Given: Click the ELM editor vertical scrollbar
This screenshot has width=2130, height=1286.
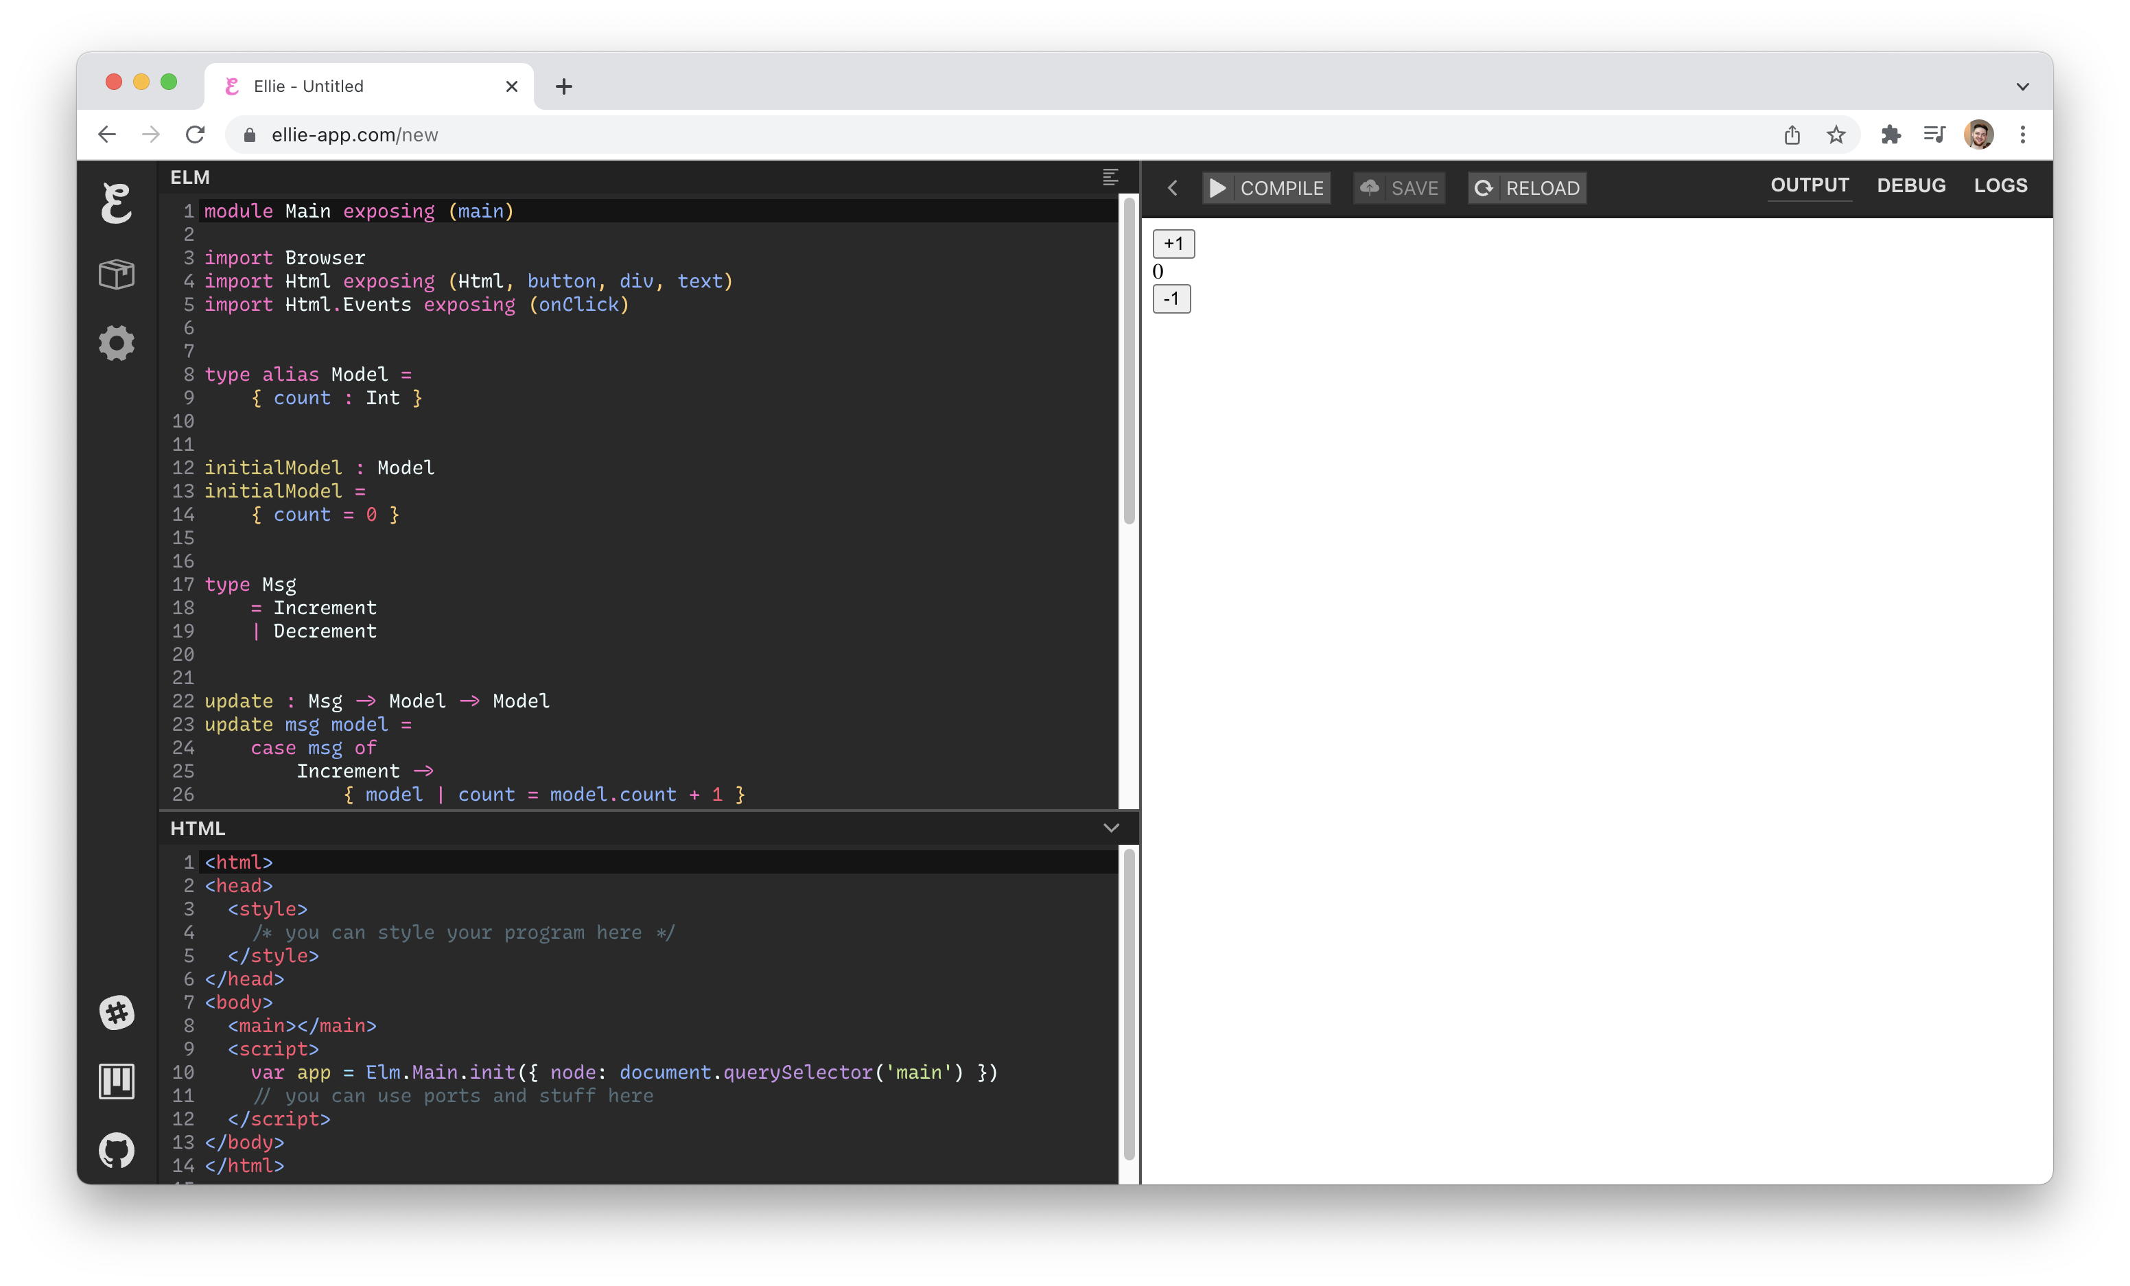Looking at the screenshot, I should tap(1129, 361).
